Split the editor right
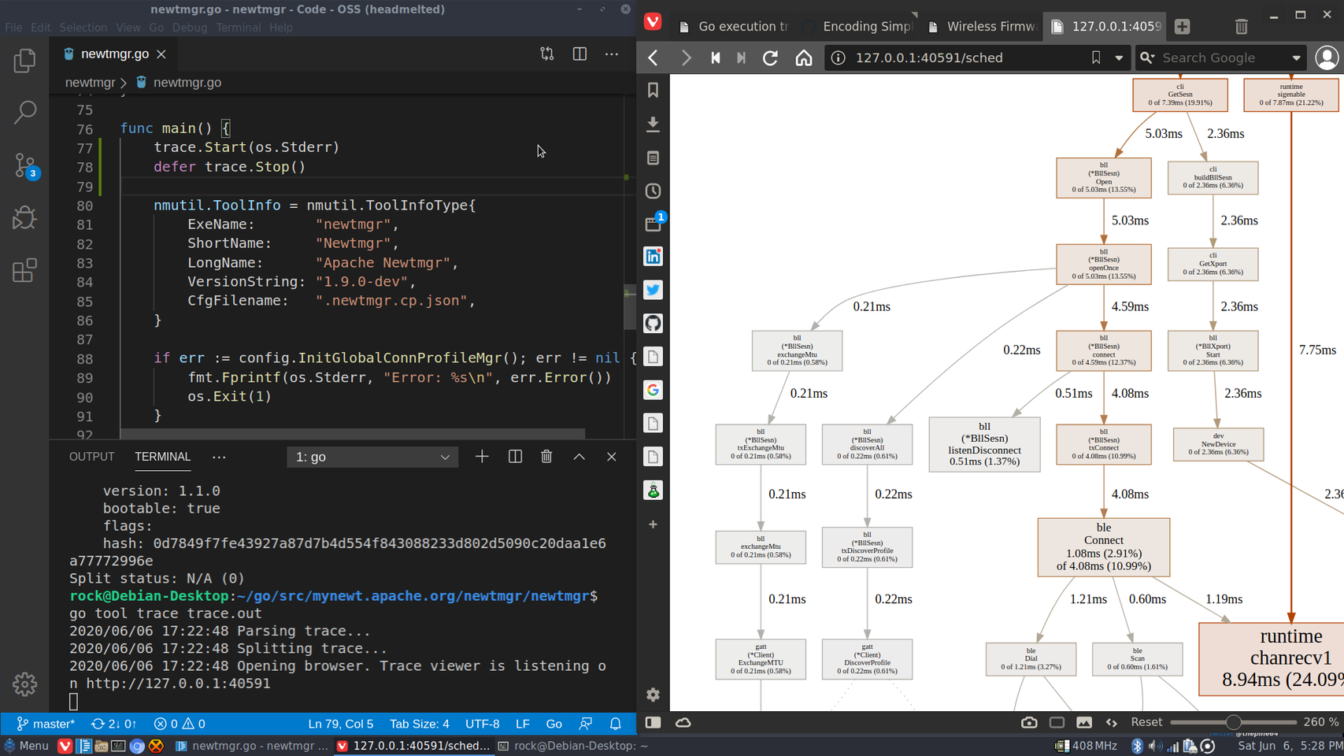The height and width of the screenshot is (756, 1344). click(x=579, y=54)
